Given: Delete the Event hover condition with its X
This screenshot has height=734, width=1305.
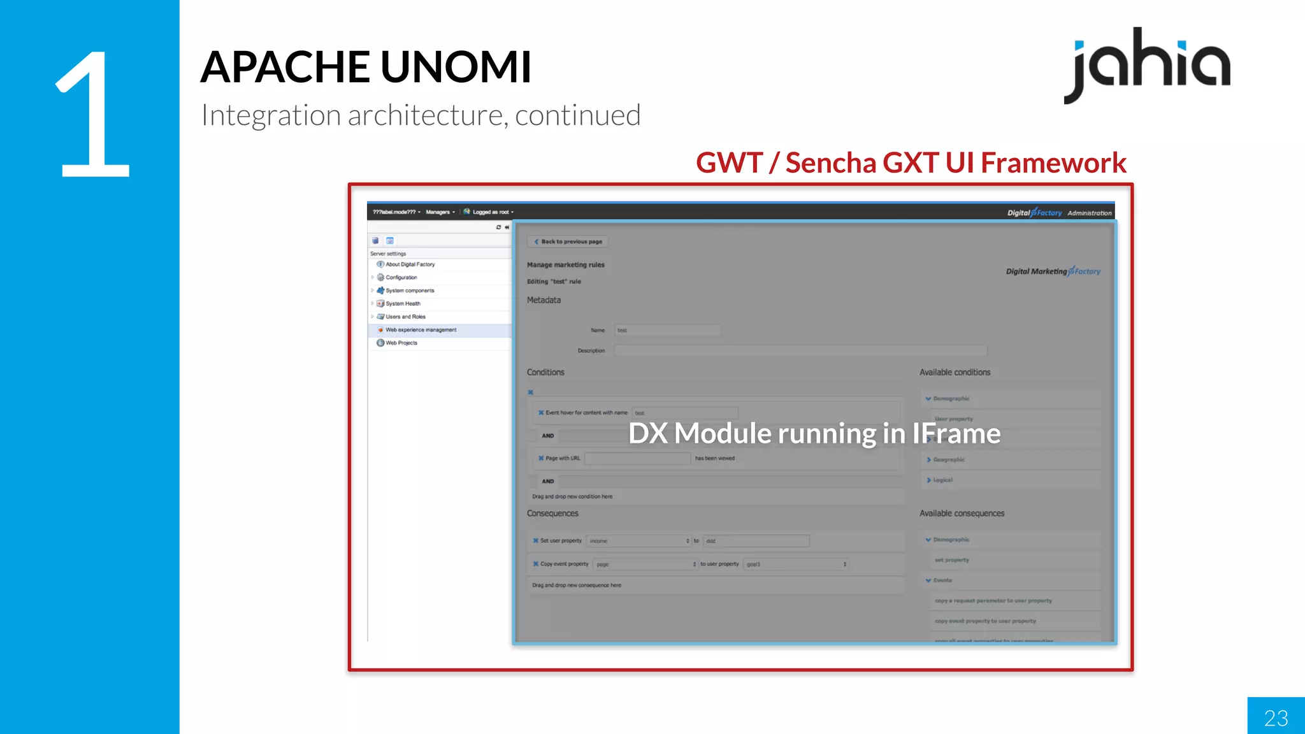Looking at the screenshot, I should (x=541, y=413).
